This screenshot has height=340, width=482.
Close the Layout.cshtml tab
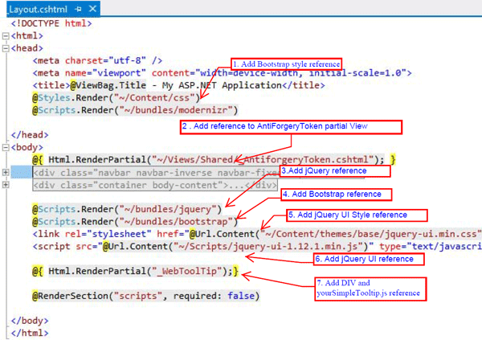coord(92,9)
